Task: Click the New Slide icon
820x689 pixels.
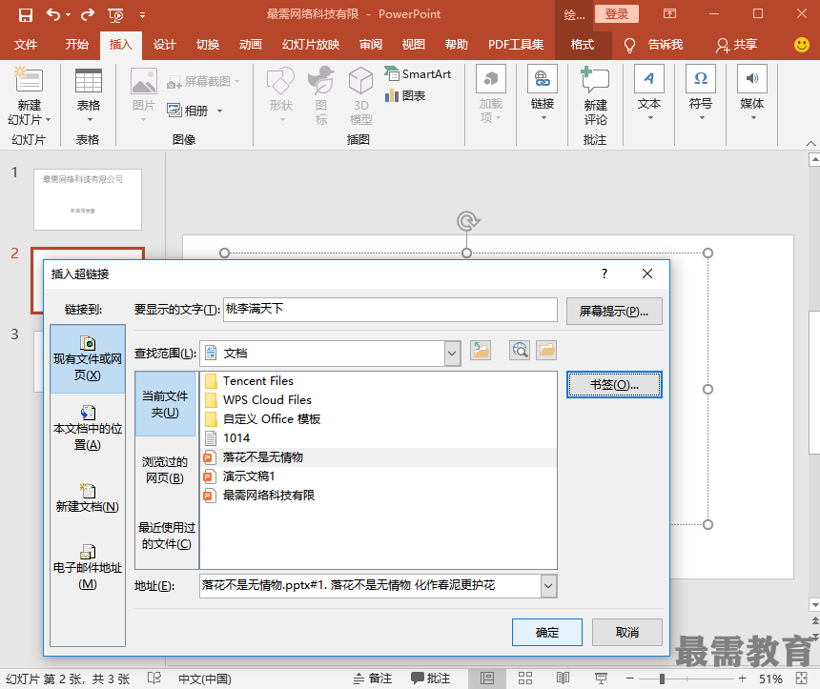Action: tap(29, 80)
